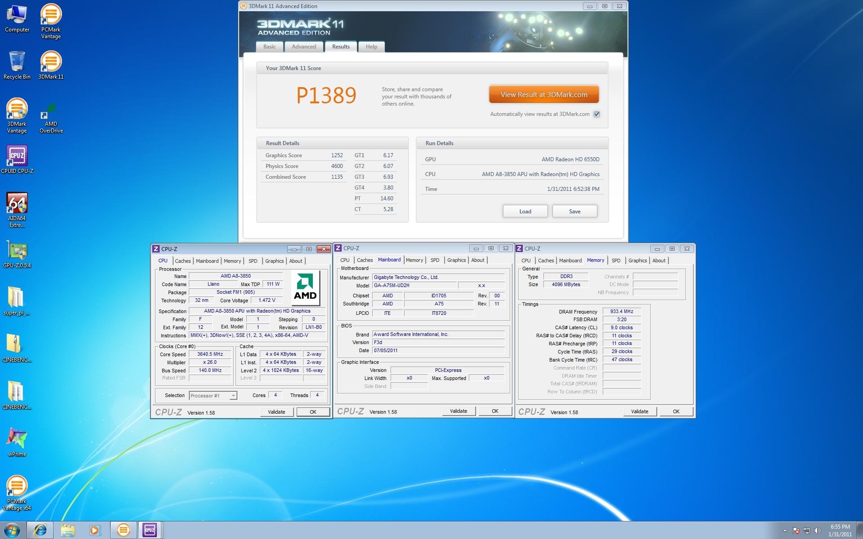The width and height of the screenshot is (863, 539).
Task: Open Internet Explorer from the taskbar
Action: [x=40, y=530]
